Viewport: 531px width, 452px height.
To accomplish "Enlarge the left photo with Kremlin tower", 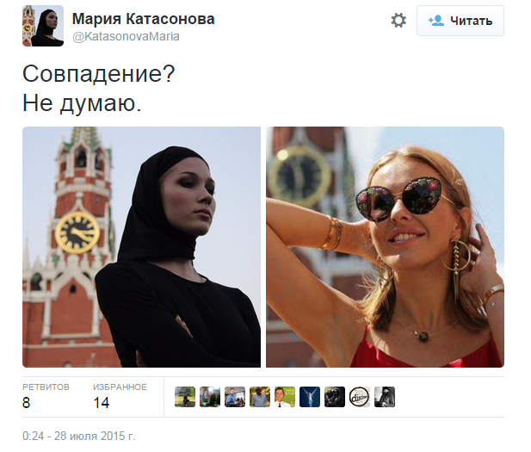I will (x=141, y=247).
